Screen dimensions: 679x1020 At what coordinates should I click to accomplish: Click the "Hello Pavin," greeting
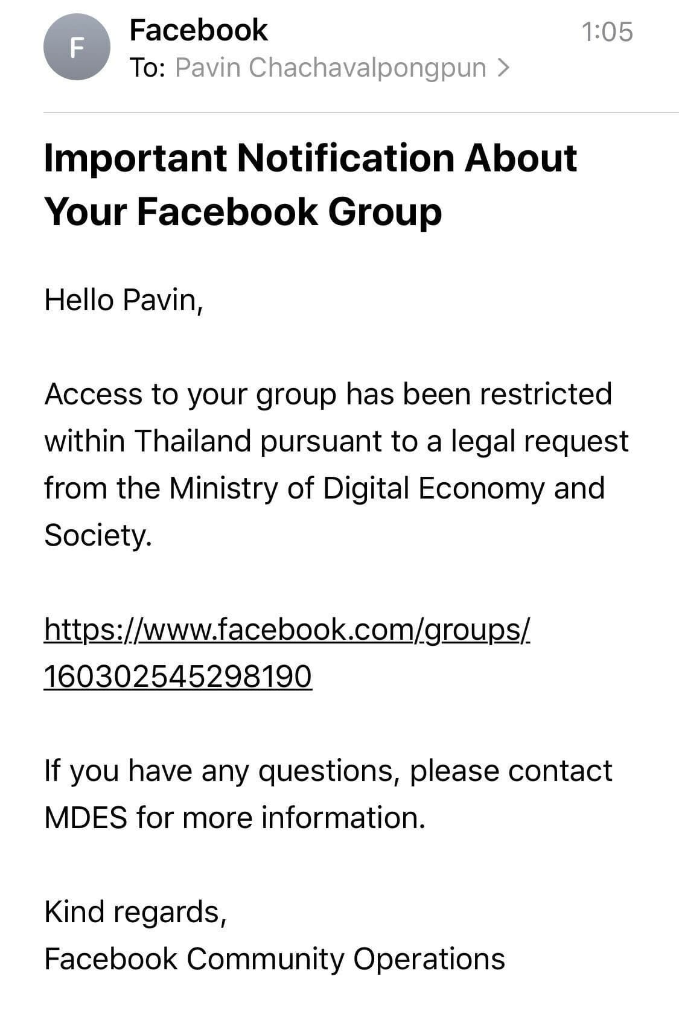pos(123,299)
